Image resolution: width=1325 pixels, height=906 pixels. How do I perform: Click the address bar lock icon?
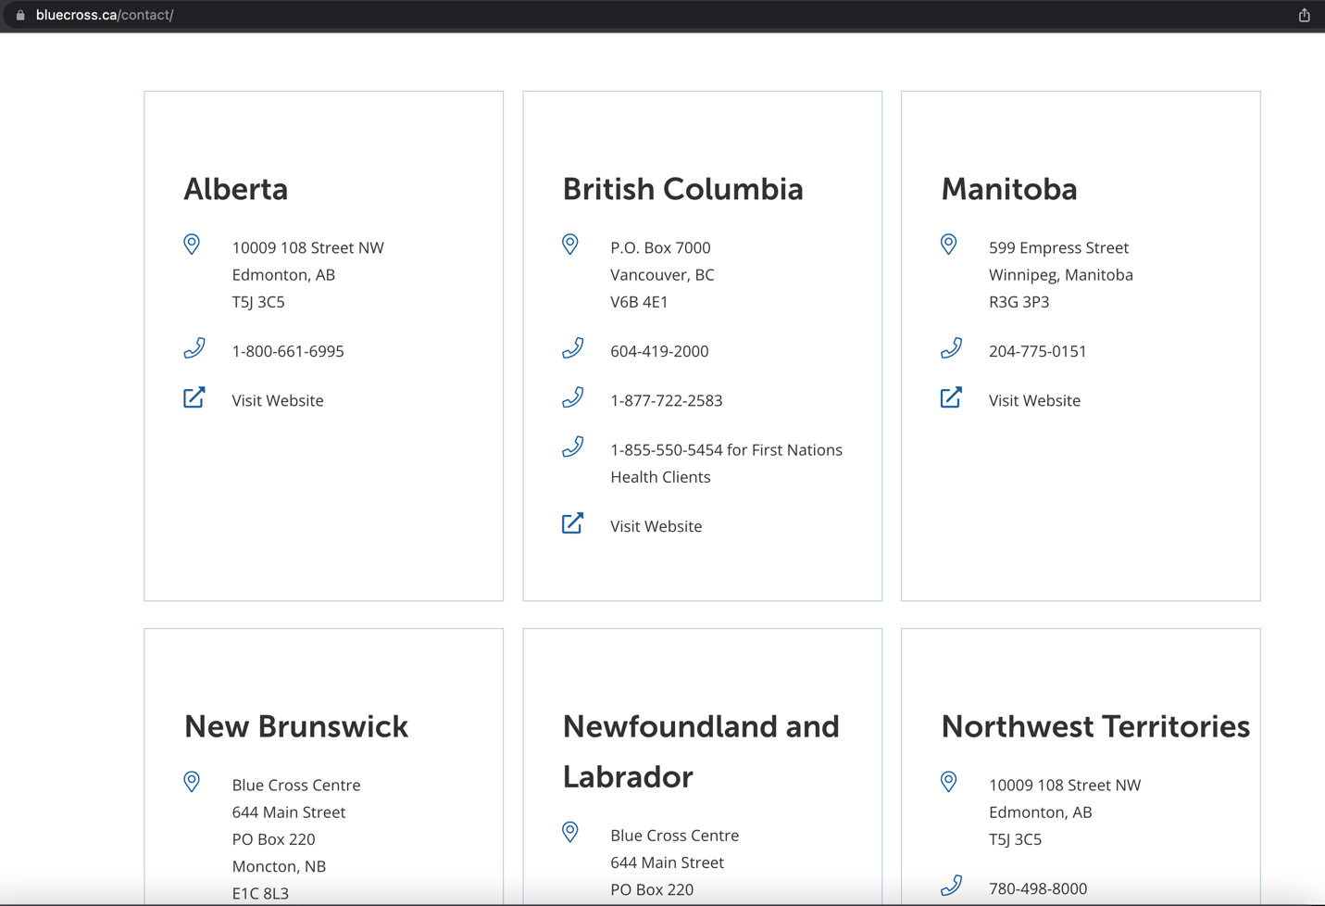(20, 15)
